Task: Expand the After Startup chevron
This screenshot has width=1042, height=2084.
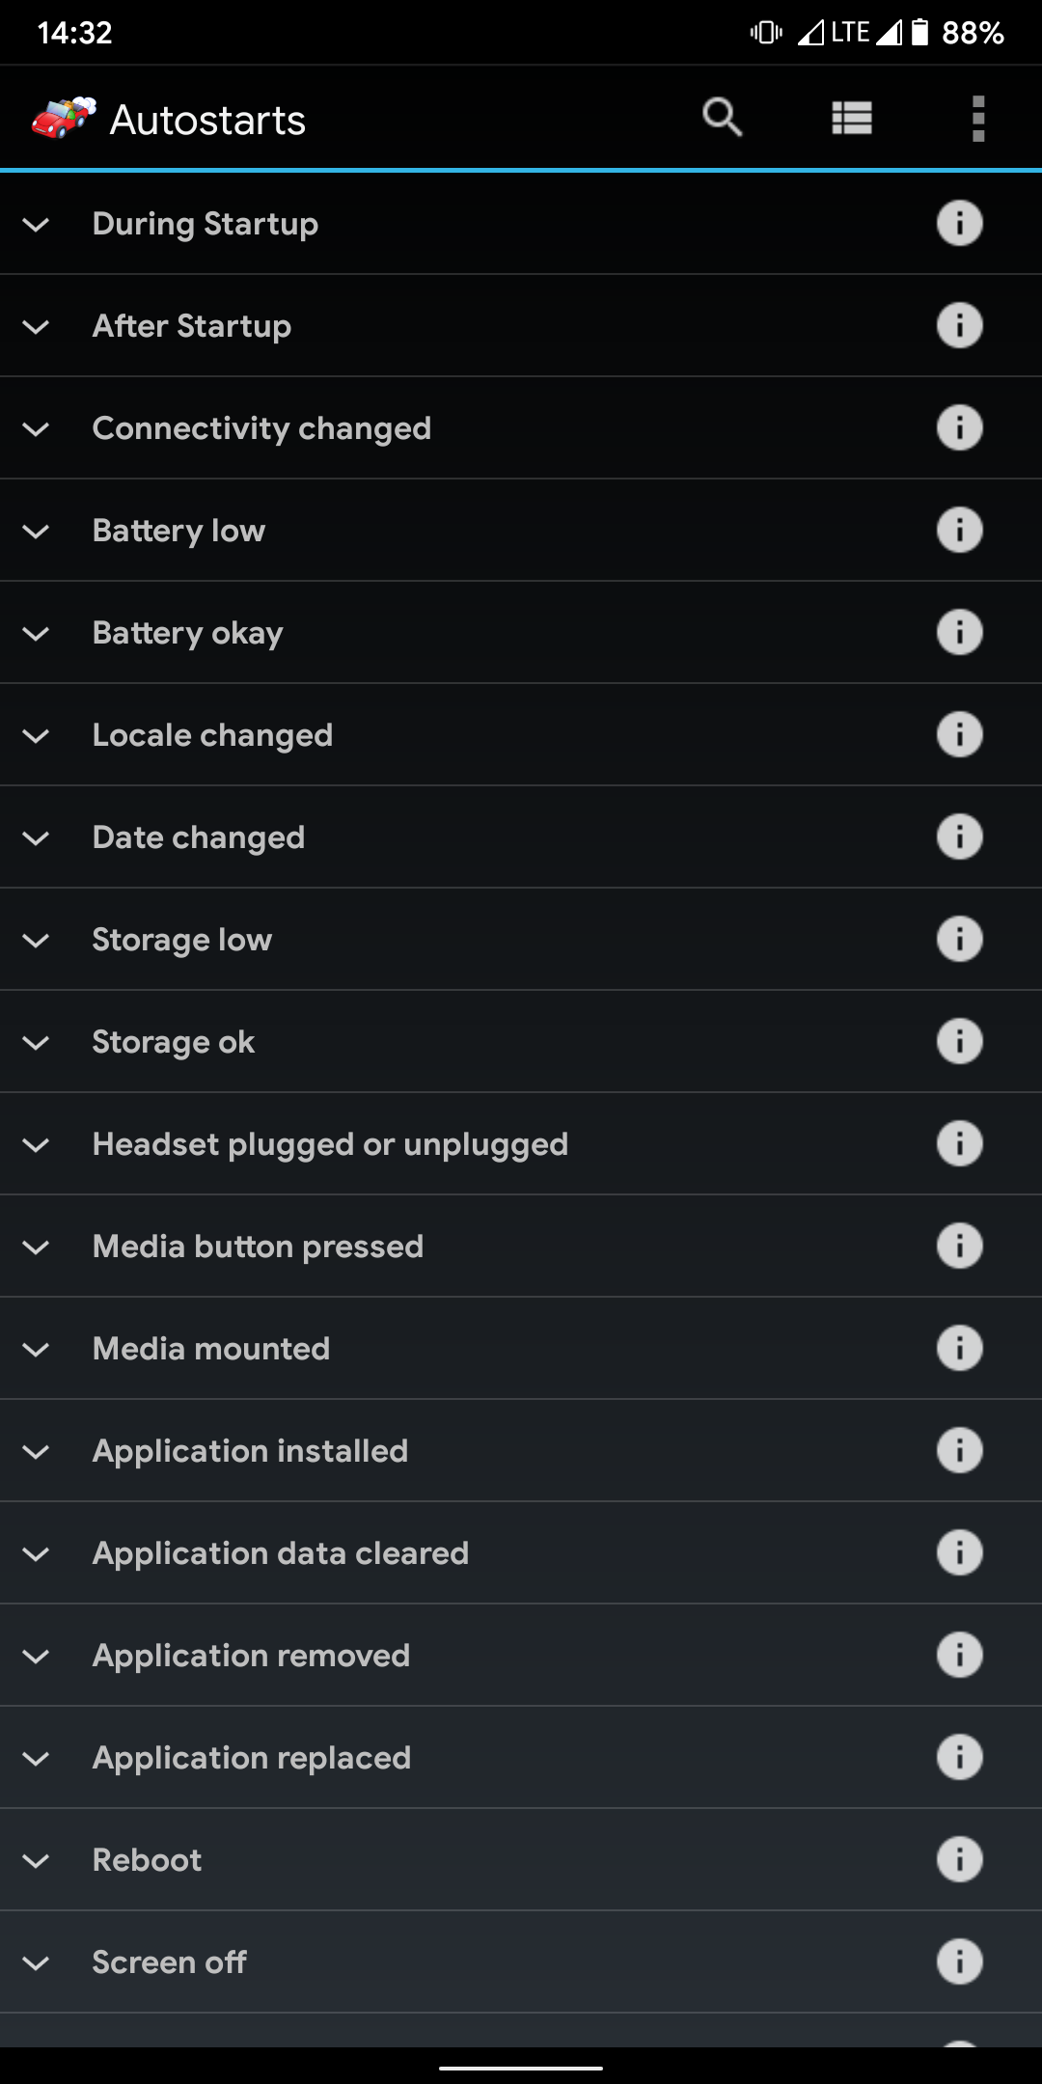Action: click(x=37, y=327)
